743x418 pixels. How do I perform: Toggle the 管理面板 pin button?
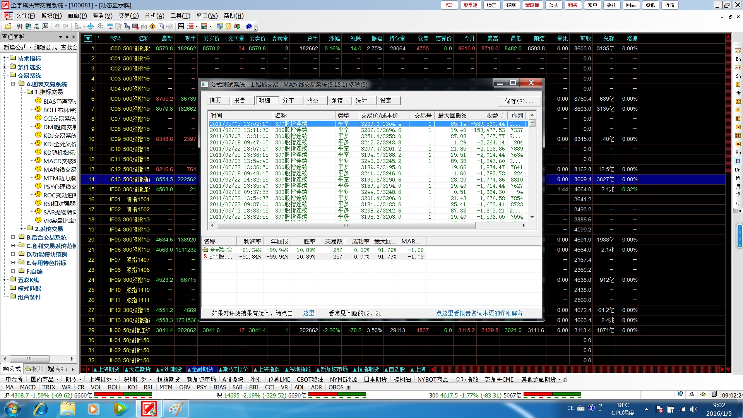(x=67, y=37)
